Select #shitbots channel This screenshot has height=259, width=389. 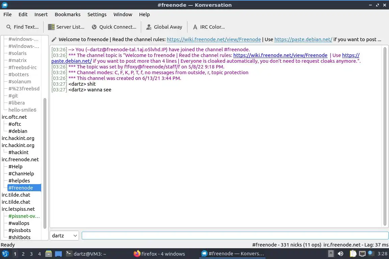[19, 237]
